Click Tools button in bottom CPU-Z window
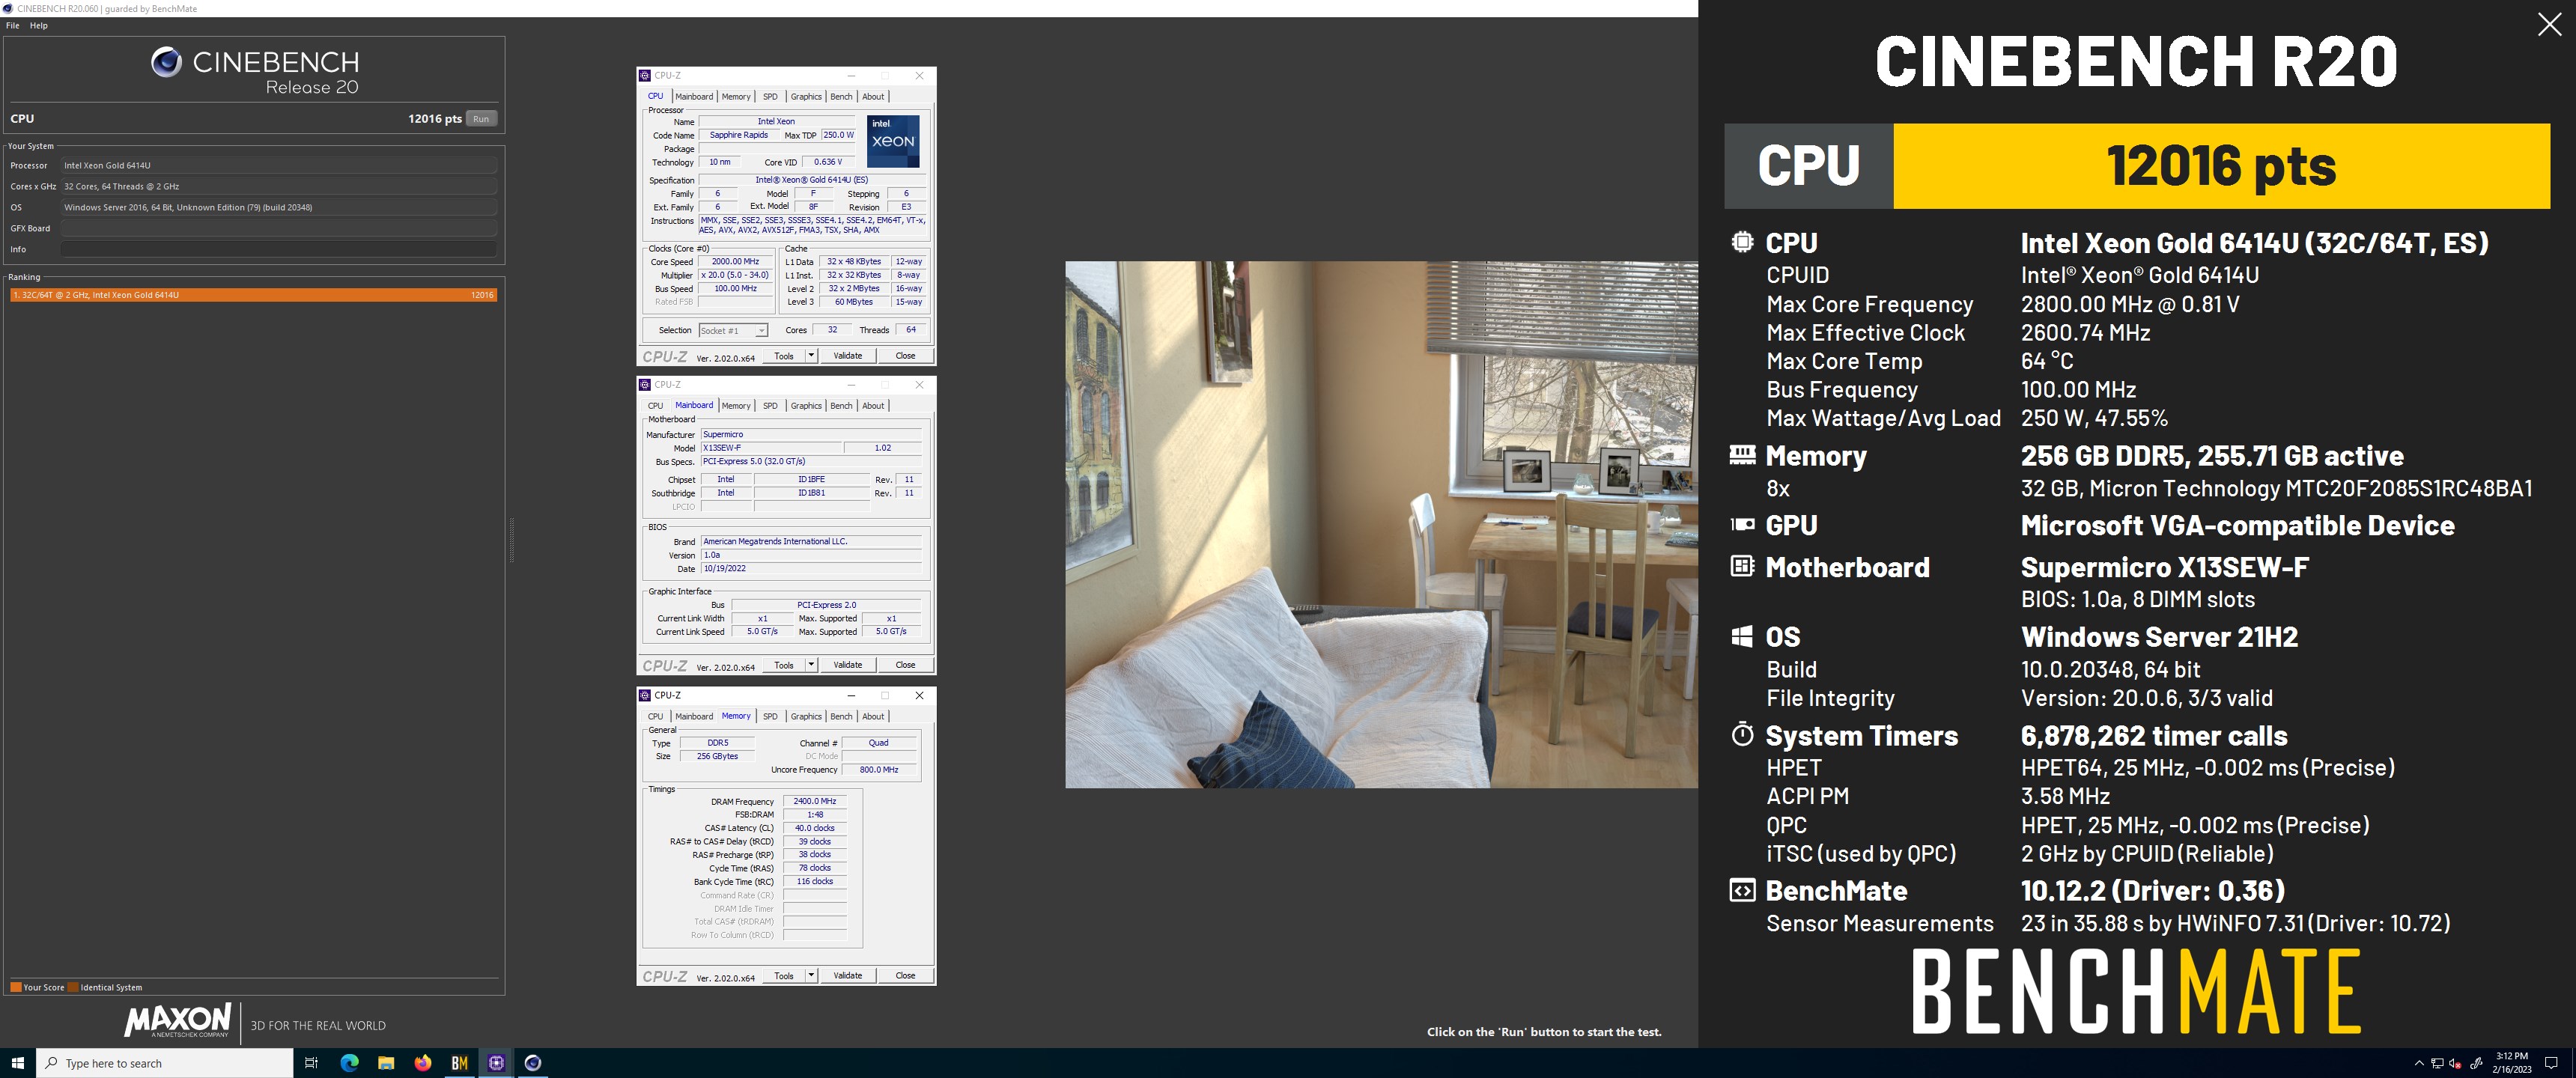 pos(784,975)
